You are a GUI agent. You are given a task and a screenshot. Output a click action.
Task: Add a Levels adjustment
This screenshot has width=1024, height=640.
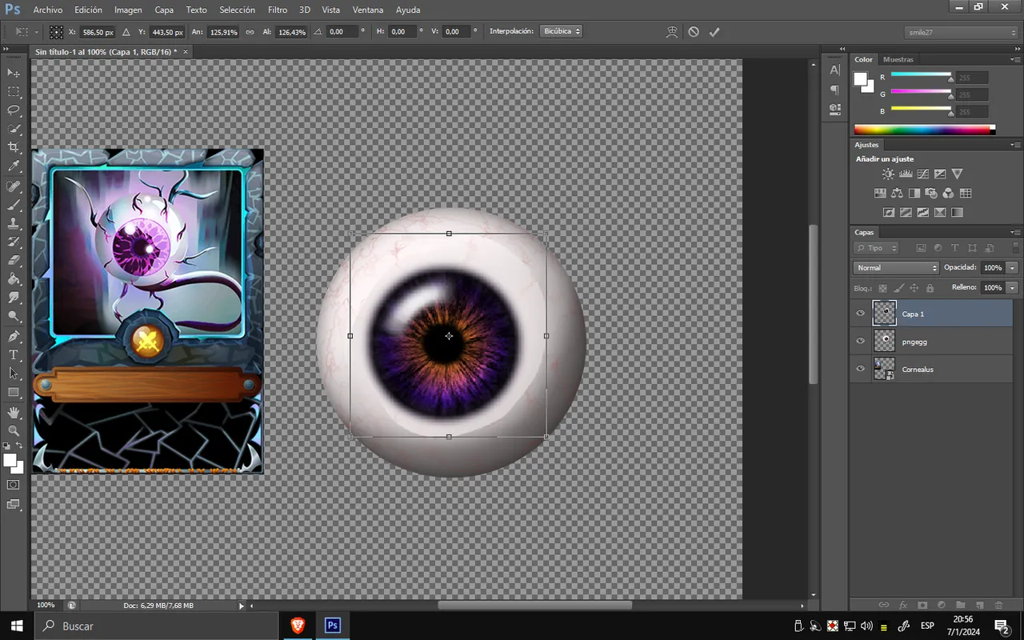click(x=906, y=174)
